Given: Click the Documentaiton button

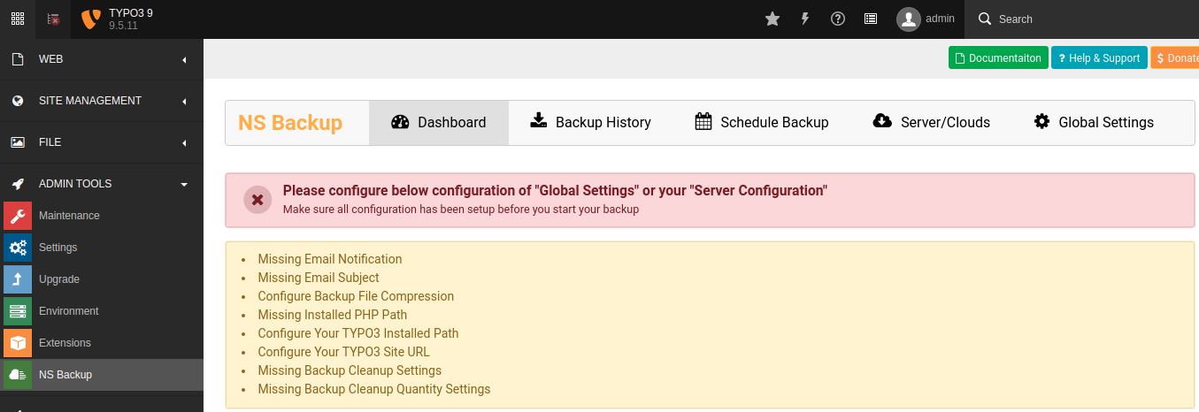Looking at the screenshot, I should [x=999, y=57].
